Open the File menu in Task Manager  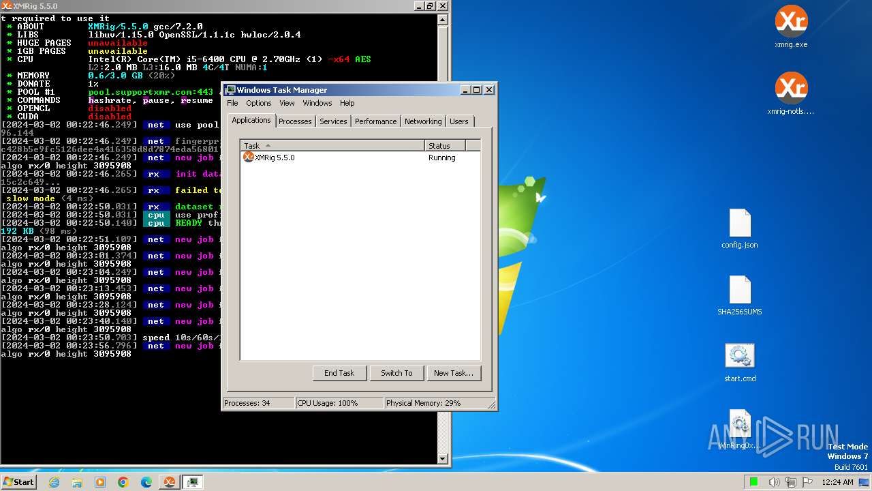tap(232, 103)
